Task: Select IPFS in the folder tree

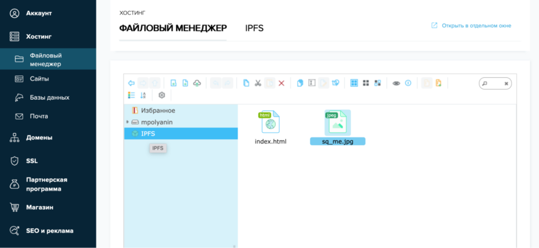Action: click(148, 134)
